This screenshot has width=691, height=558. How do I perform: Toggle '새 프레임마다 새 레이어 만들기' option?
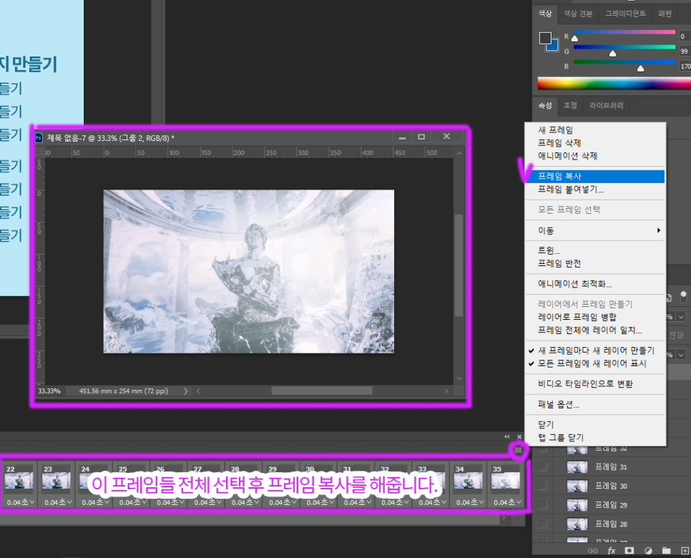click(x=595, y=351)
